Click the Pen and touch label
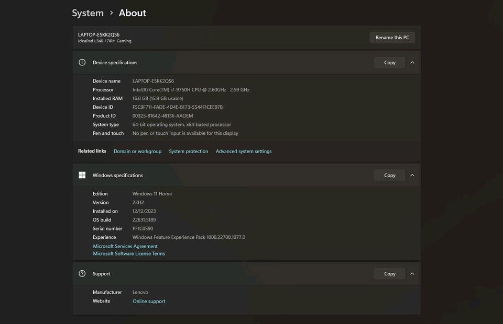This screenshot has height=324, width=503. pos(108,133)
